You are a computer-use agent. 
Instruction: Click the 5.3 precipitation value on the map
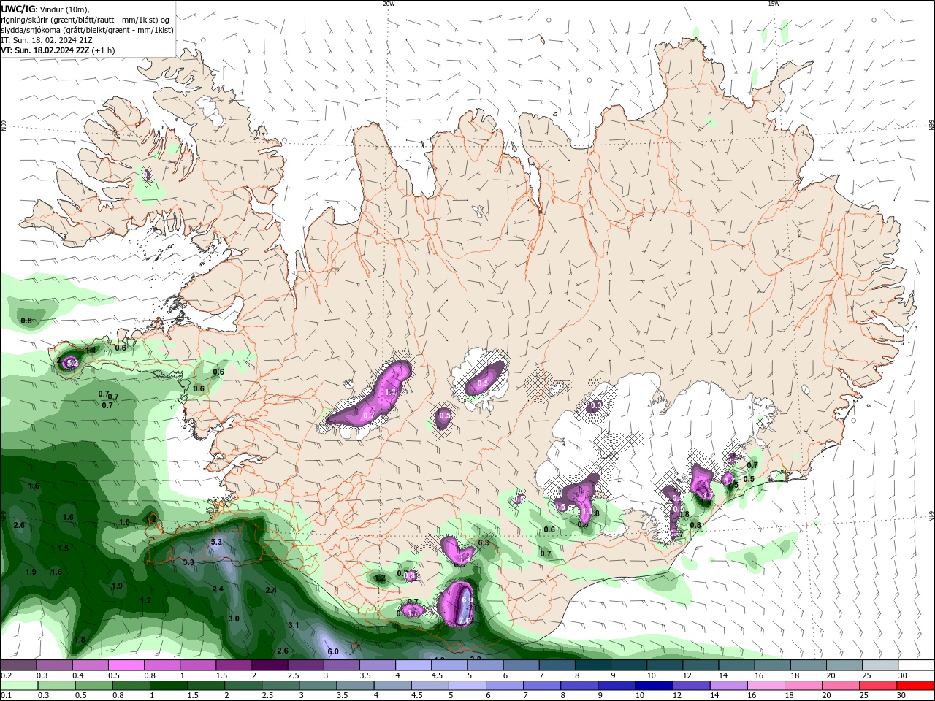tap(216, 542)
